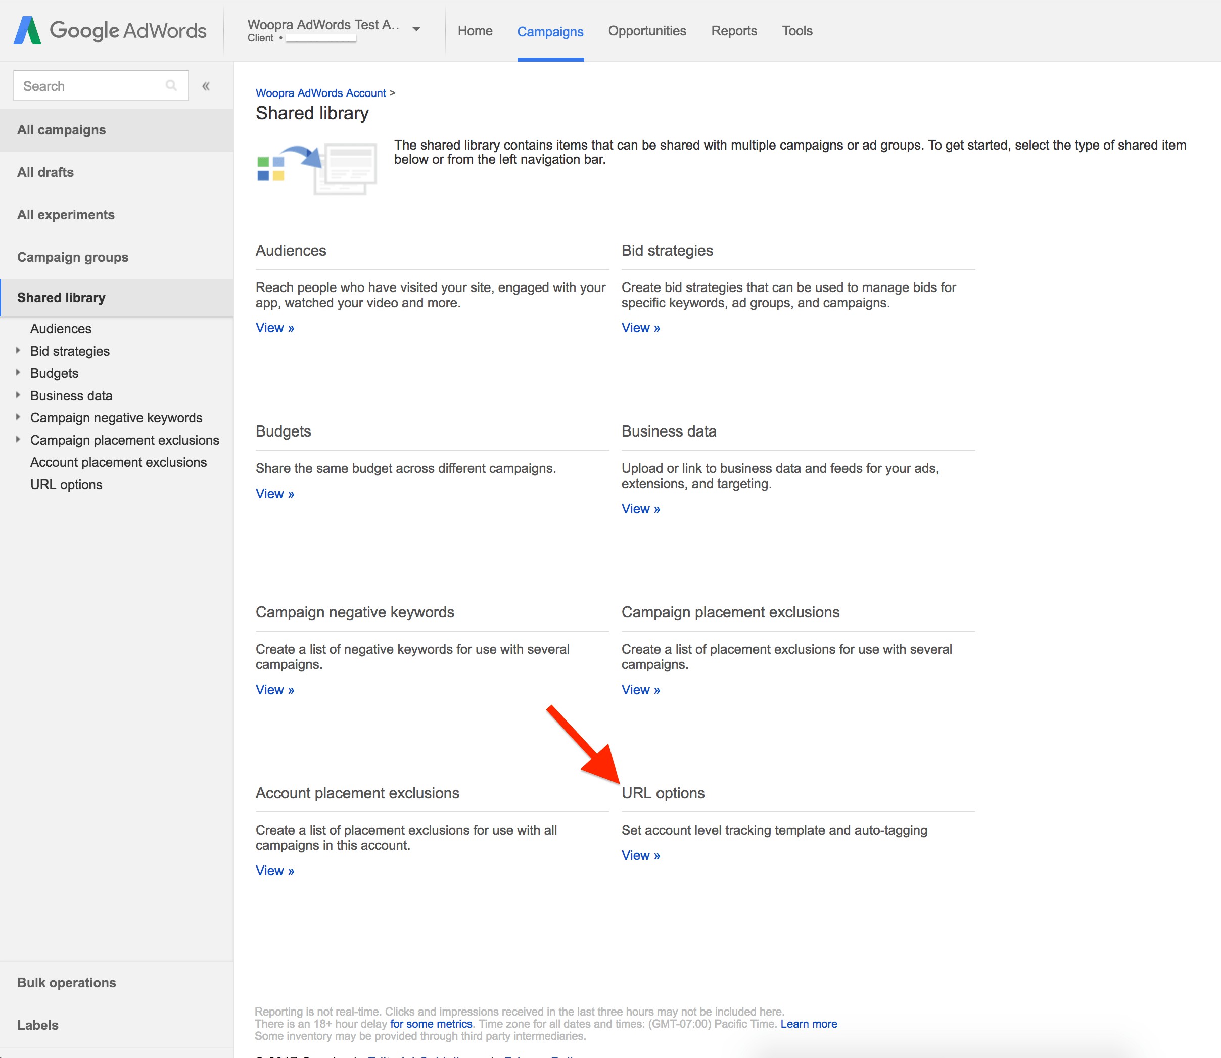Switch to the Reports tab
Viewport: 1221px width, 1058px height.
[x=733, y=31]
